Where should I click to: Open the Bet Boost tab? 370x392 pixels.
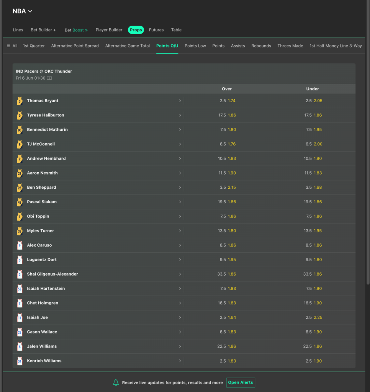(x=76, y=30)
